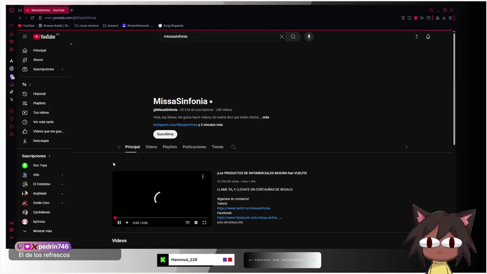This screenshot has height=274, width=487.
Task: Enter fullscreen on the video player
Action: 204,223
